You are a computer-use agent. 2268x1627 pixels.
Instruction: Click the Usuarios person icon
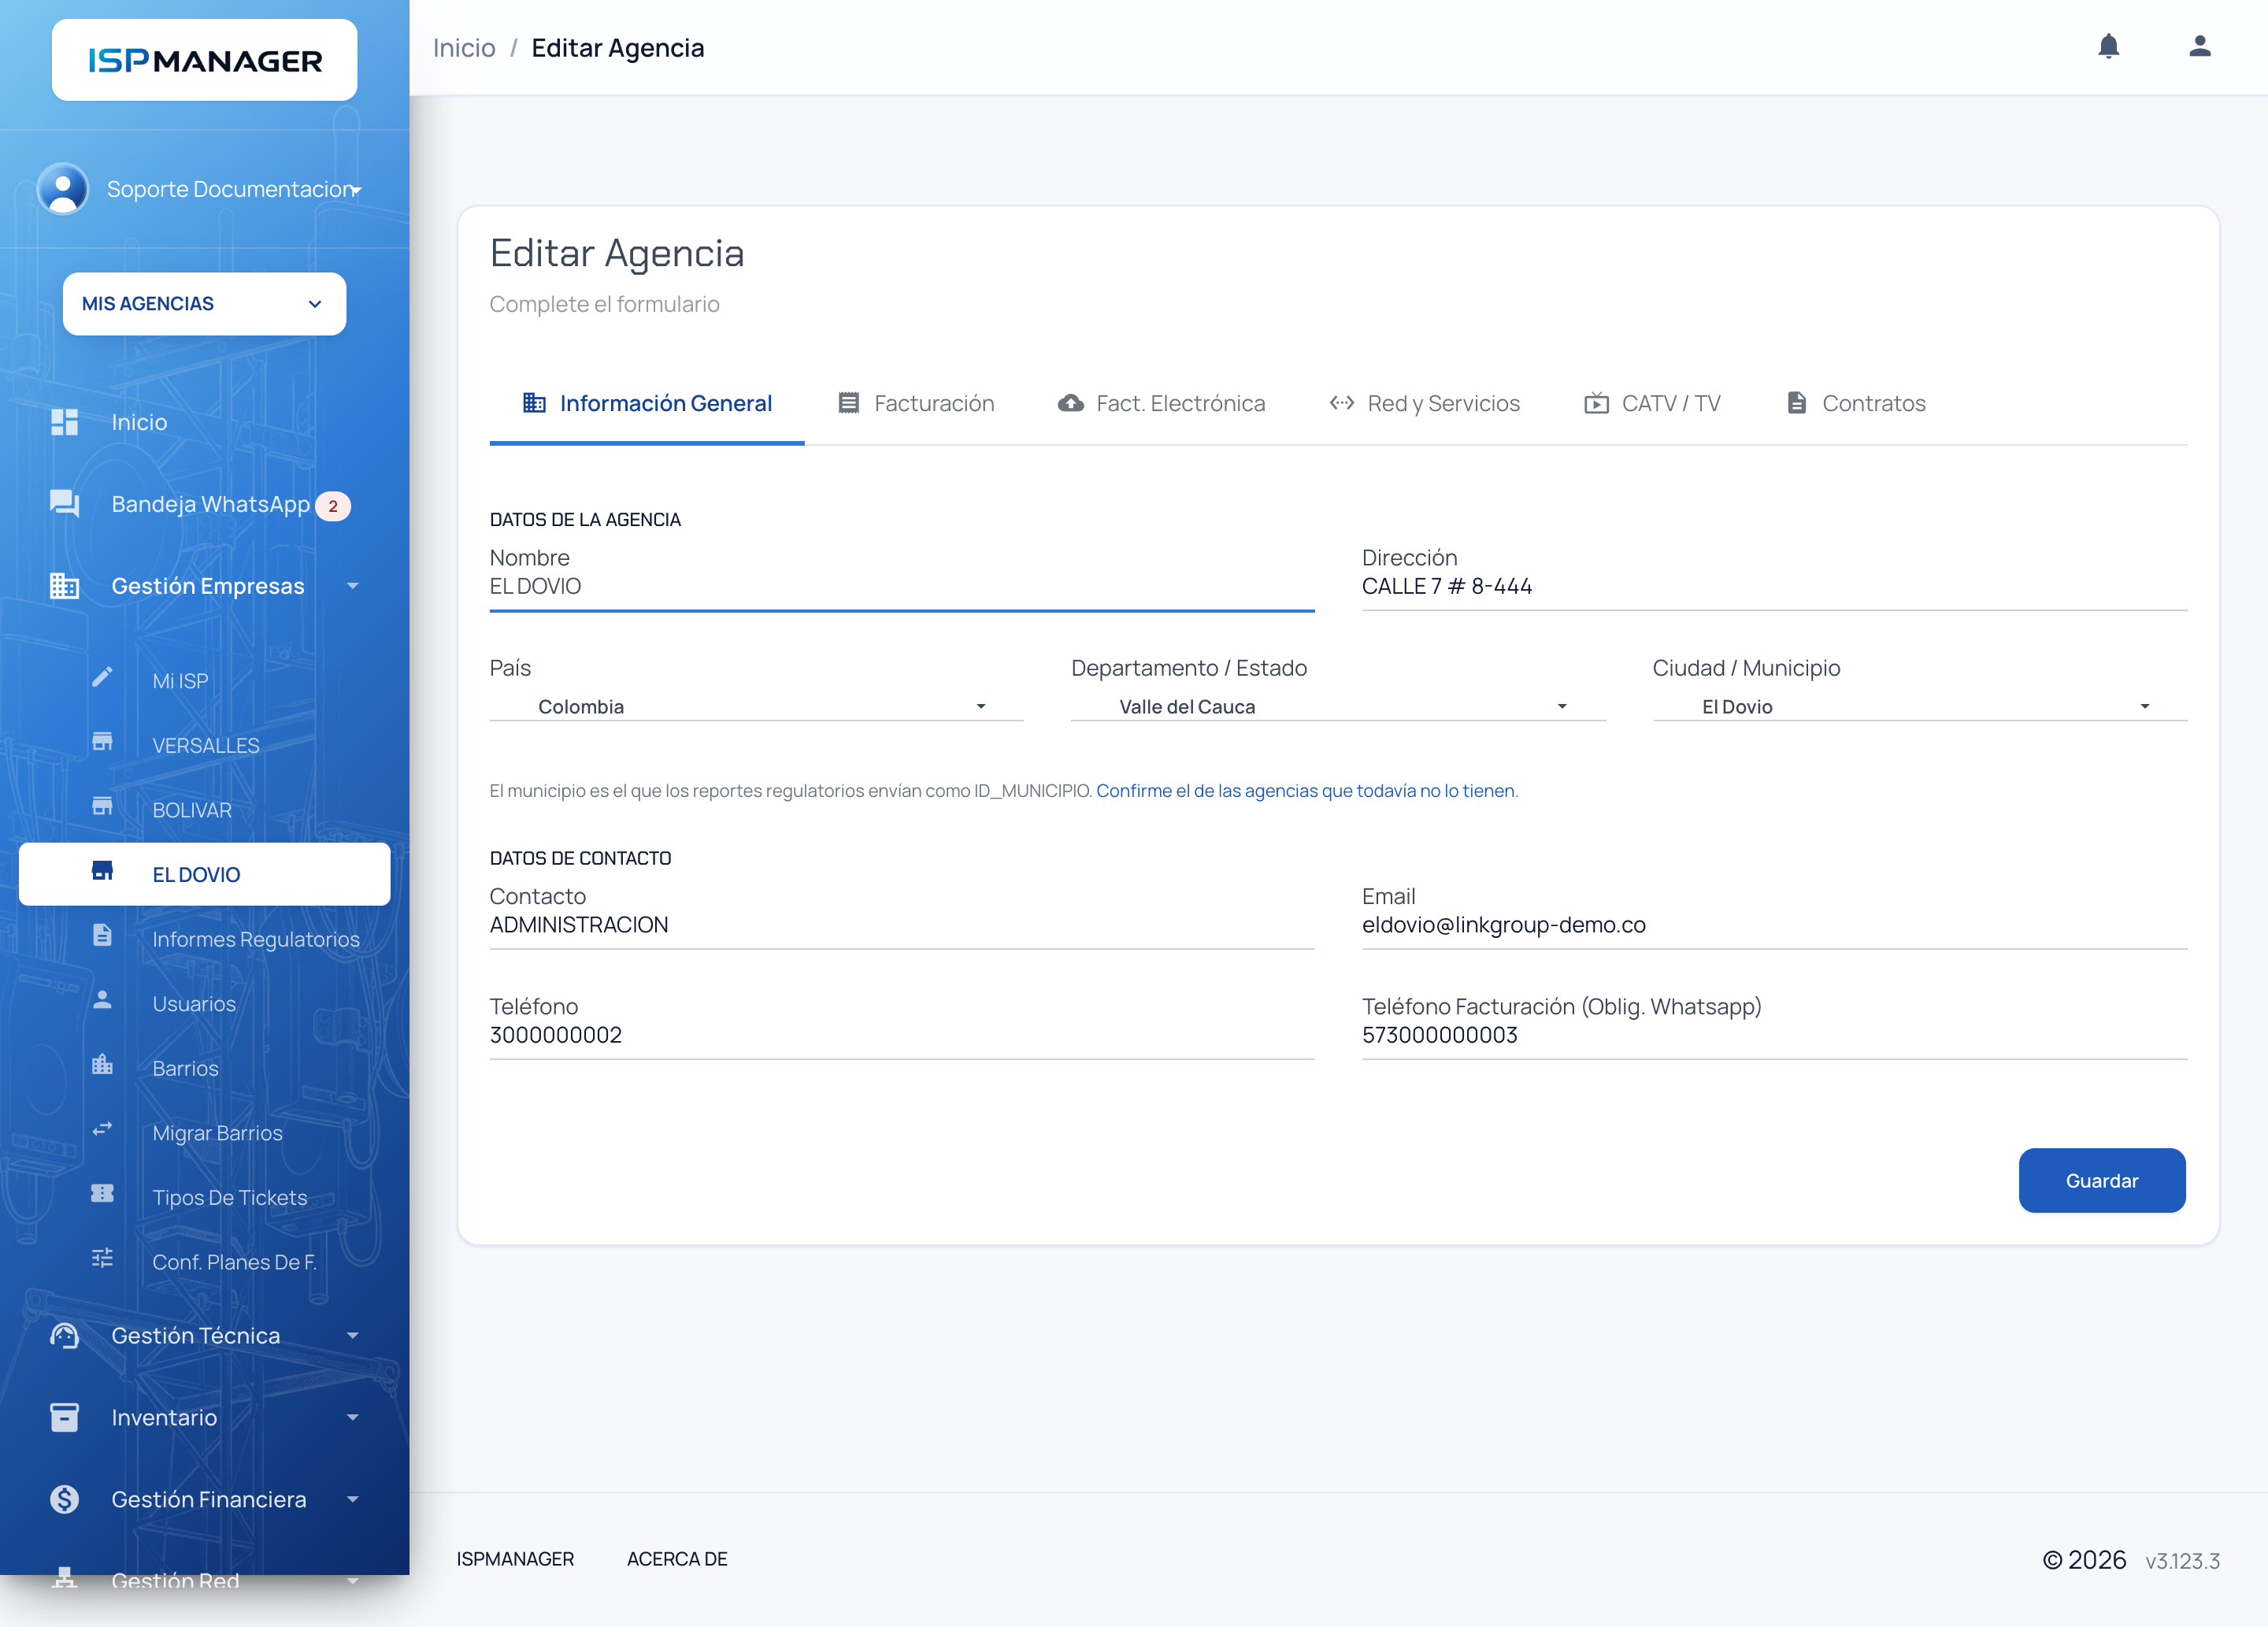coord(102,1001)
